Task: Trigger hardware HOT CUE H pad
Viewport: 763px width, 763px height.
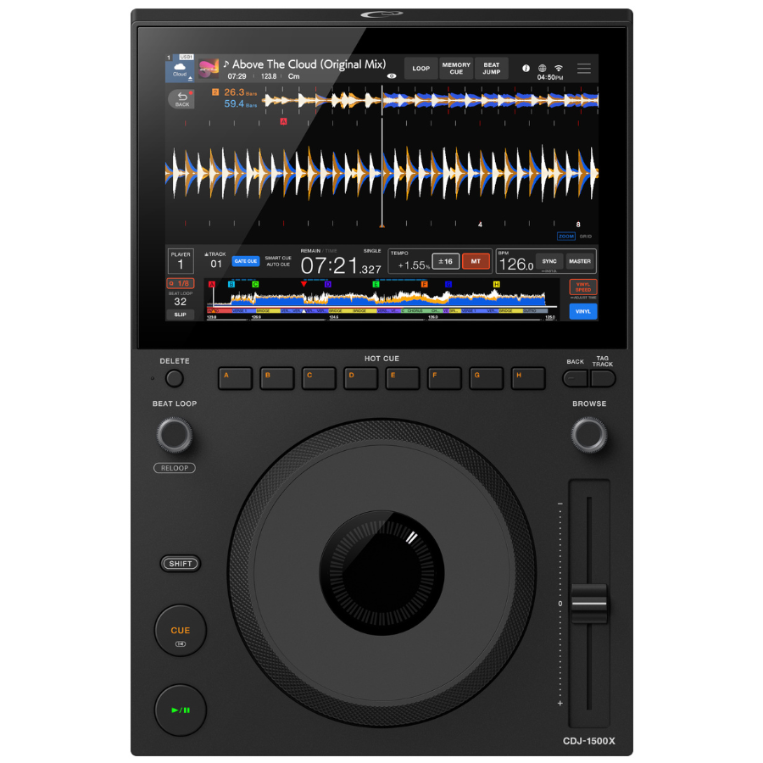Action: [528, 379]
